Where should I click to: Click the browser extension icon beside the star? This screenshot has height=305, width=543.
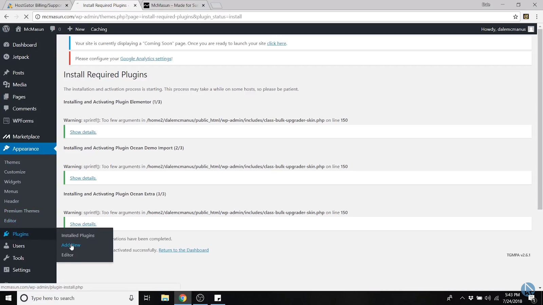pos(526,17)
